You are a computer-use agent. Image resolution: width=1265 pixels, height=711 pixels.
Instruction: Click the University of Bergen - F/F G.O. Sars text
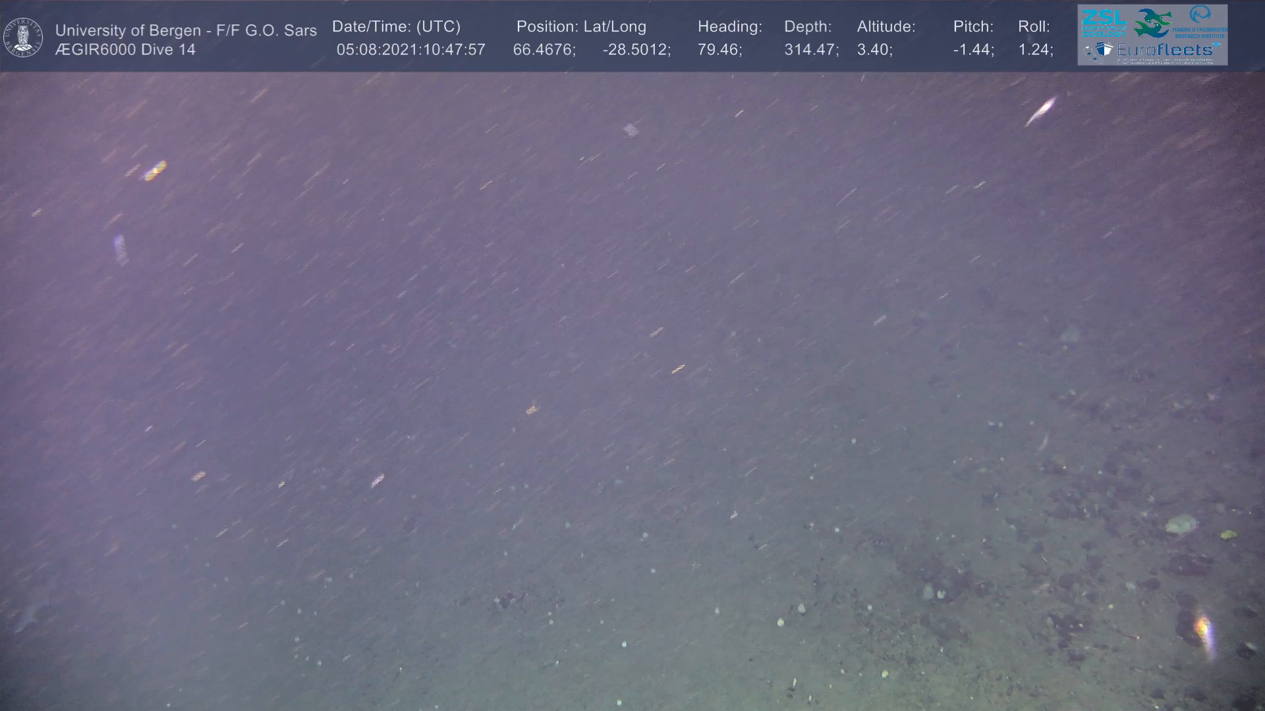coord(186,30)
